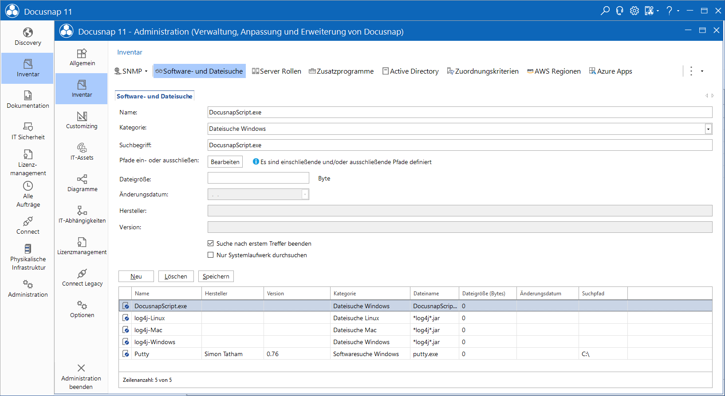Select IT-Assets in the administration sidebar
This screenshot has width=725, height=396.
pos(82,152)
